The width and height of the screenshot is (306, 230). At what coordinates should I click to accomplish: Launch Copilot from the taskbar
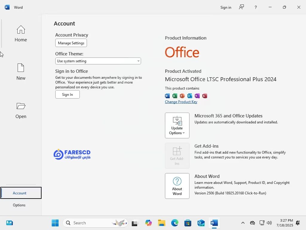coord(149,223)
